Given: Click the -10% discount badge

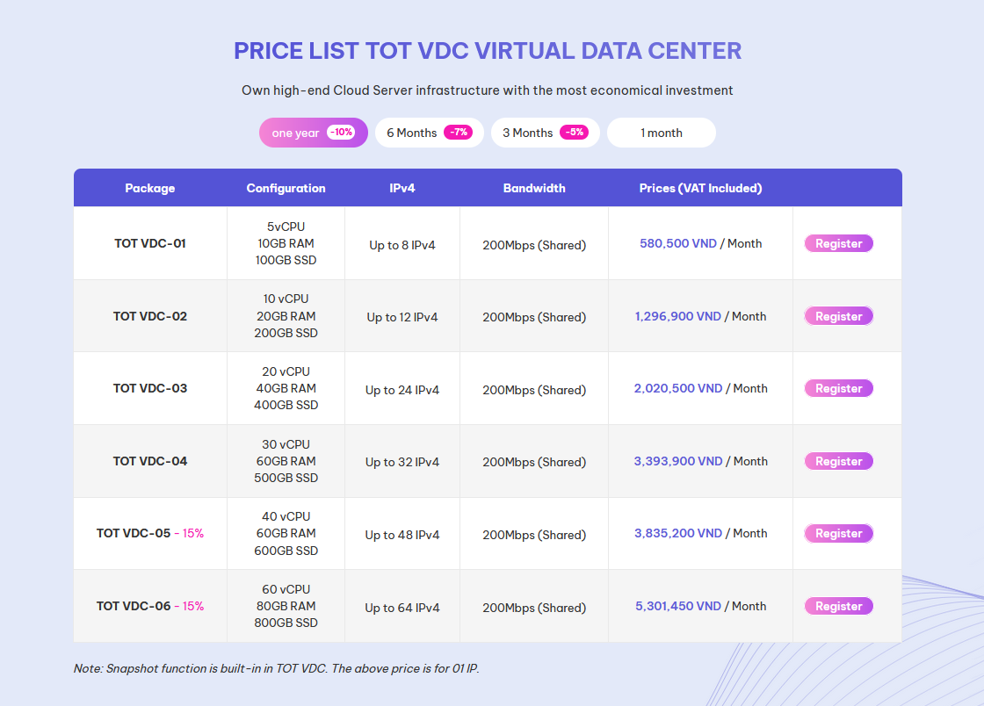Looking at the screenshot, I should (341, 133).
